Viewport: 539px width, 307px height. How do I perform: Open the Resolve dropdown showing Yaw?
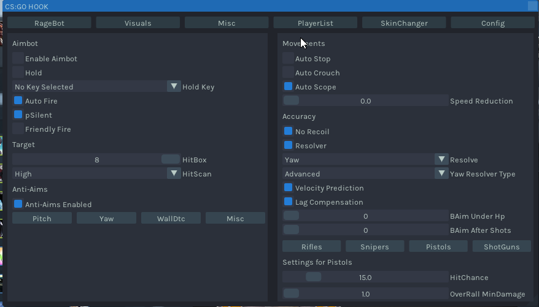[x=441, y=159]
